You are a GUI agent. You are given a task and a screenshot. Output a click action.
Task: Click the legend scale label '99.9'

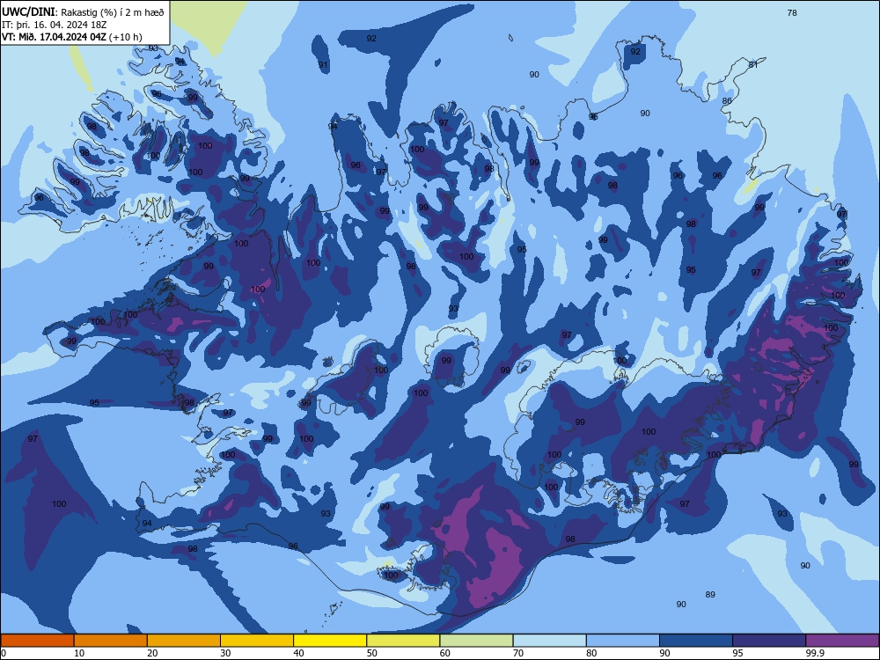pos(815,653)
